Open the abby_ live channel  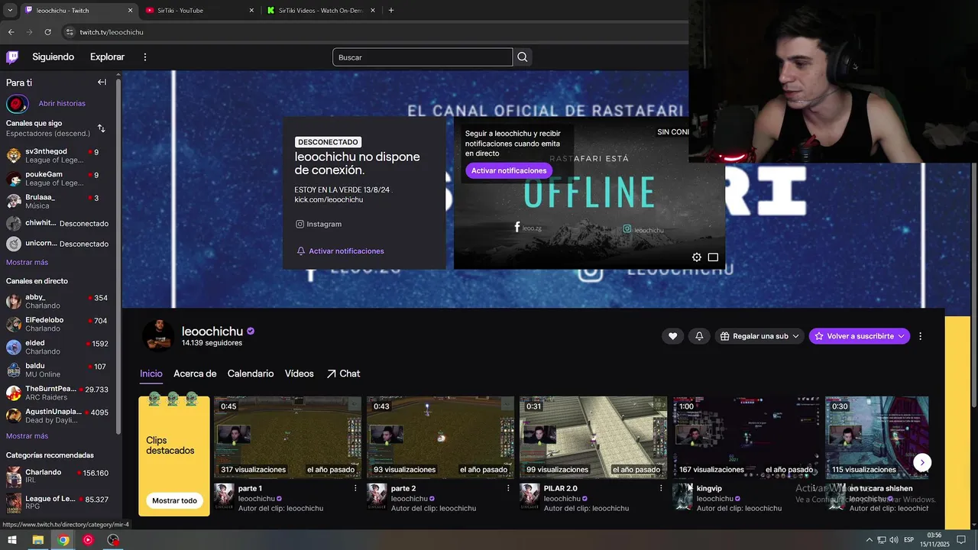tap(57, 302)
